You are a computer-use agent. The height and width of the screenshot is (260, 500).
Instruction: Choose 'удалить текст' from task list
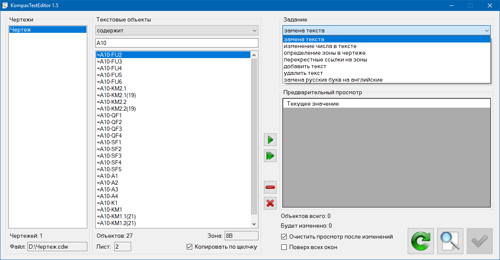[x=304, y=73]
